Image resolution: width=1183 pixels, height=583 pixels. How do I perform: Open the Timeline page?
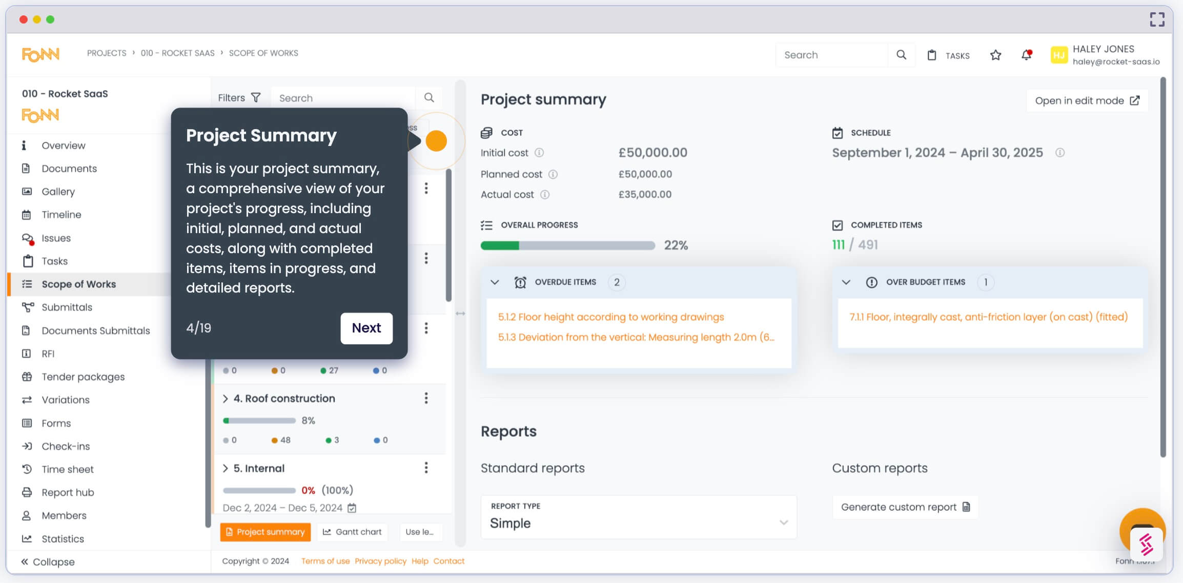coord(61,215)
